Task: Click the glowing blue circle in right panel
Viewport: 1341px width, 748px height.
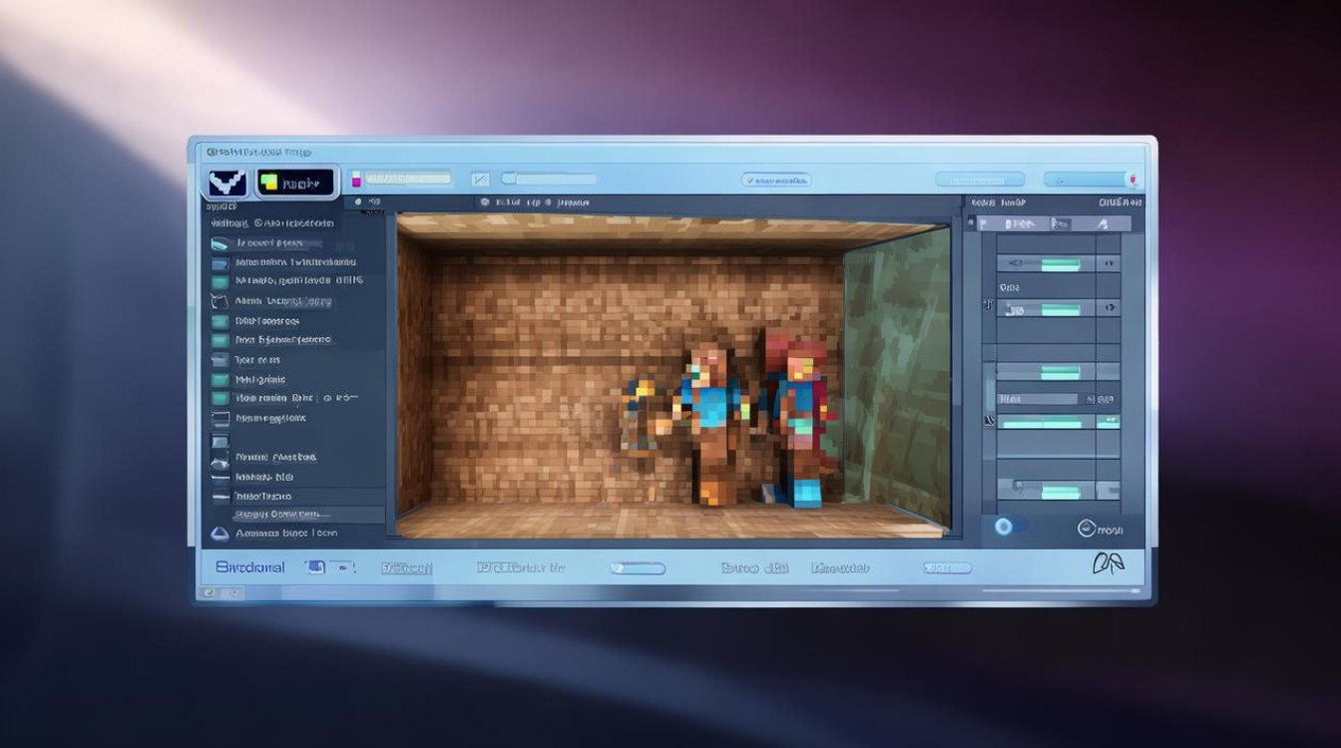Action: (x=1004, y=527)
